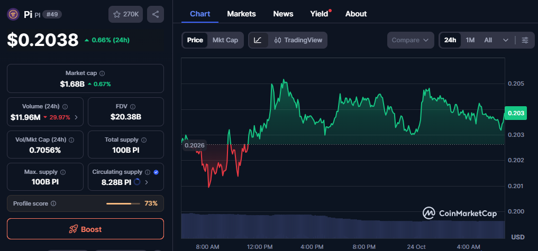Open the Yield tab
Image resolution: width=538 pixels, height=251 pixels.
click(x=319, y=14)
